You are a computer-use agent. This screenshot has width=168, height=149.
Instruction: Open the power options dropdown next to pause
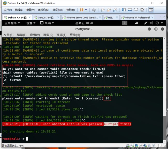(86, 10)
